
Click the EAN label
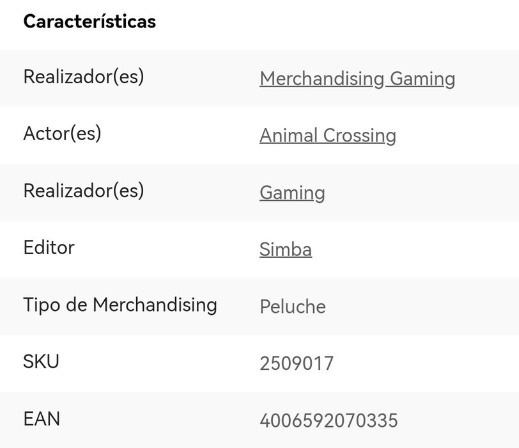point(42,419)
